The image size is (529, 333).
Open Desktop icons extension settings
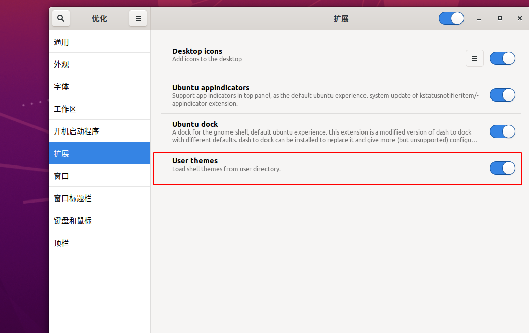475,58
